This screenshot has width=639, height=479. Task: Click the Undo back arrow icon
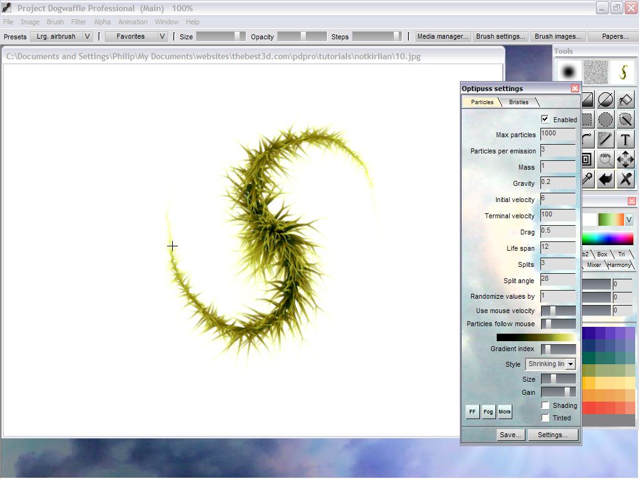click(x=605, y=180)
